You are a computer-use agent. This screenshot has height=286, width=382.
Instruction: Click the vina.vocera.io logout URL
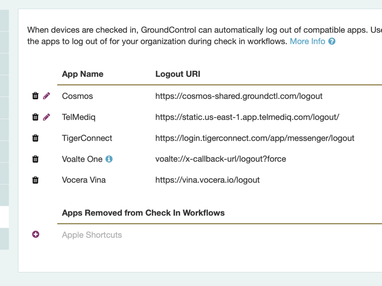tap(207, 180)
